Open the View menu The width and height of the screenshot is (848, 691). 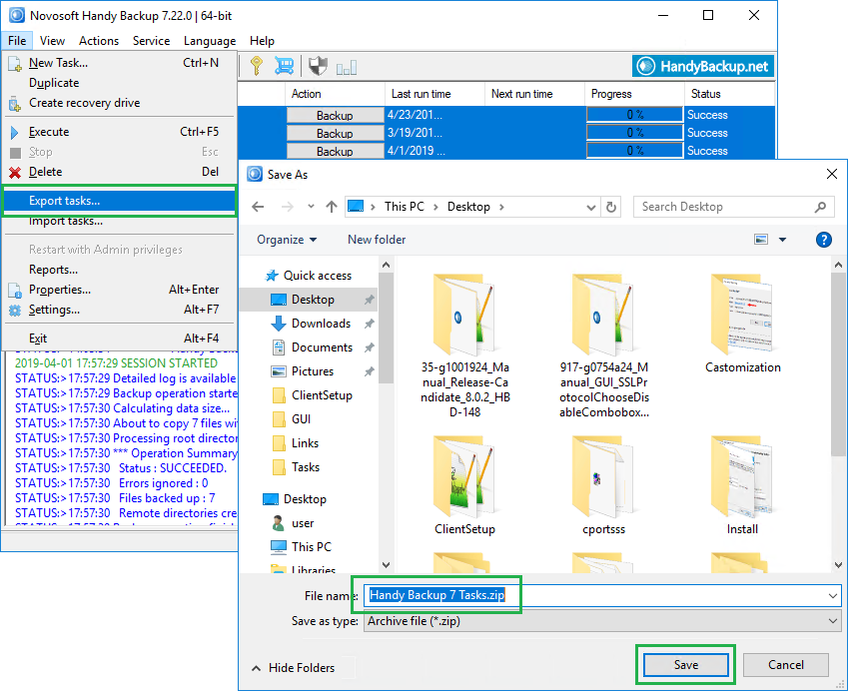(x=52, y=41)
